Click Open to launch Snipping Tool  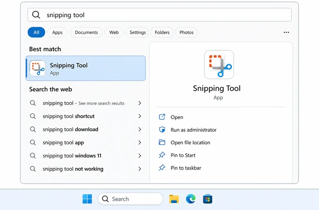tap(177, 117)
